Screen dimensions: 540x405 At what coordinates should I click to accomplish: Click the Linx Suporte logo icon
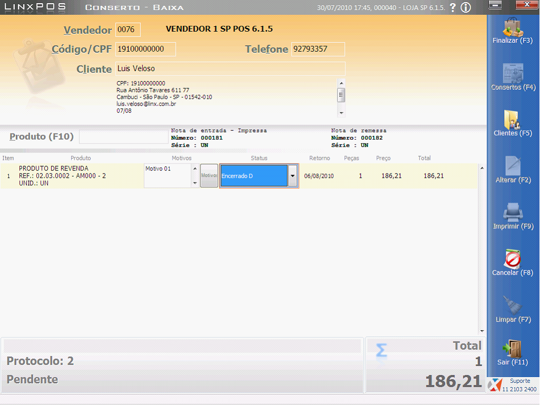pyautogui.click(x=495, y=385)
